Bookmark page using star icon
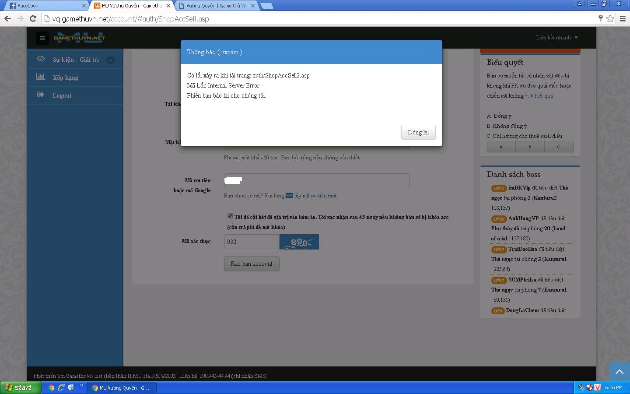Screen dimensions: 630x394 click(610, 18)
